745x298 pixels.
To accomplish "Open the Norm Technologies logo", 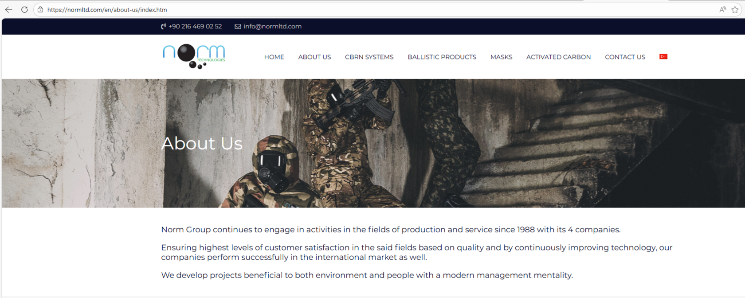I will pyautogui.click(x=194, y=57).
